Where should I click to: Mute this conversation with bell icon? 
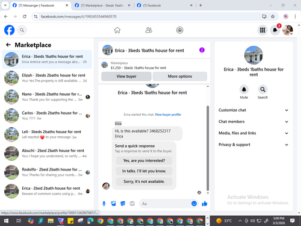pyautogui.click(x=244, y=89)
